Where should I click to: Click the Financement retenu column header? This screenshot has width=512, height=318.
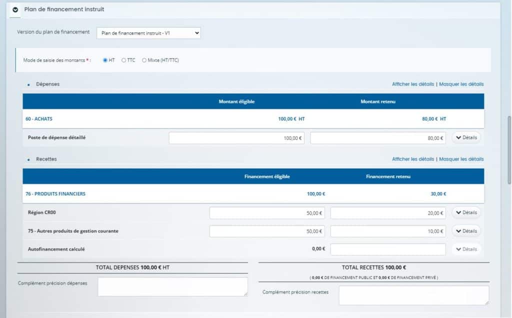coord(388,176)
